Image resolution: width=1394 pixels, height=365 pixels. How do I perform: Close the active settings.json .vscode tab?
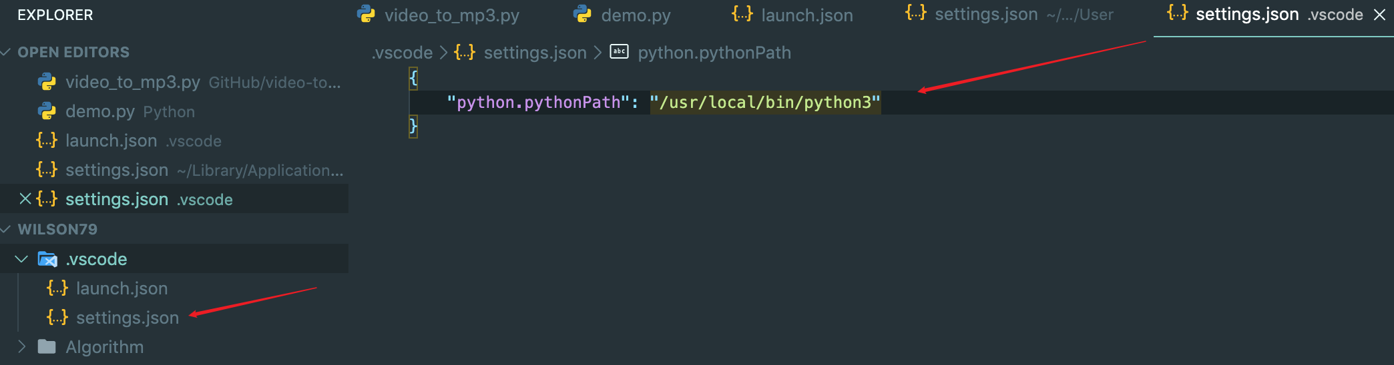click(x=1379, y=15)
